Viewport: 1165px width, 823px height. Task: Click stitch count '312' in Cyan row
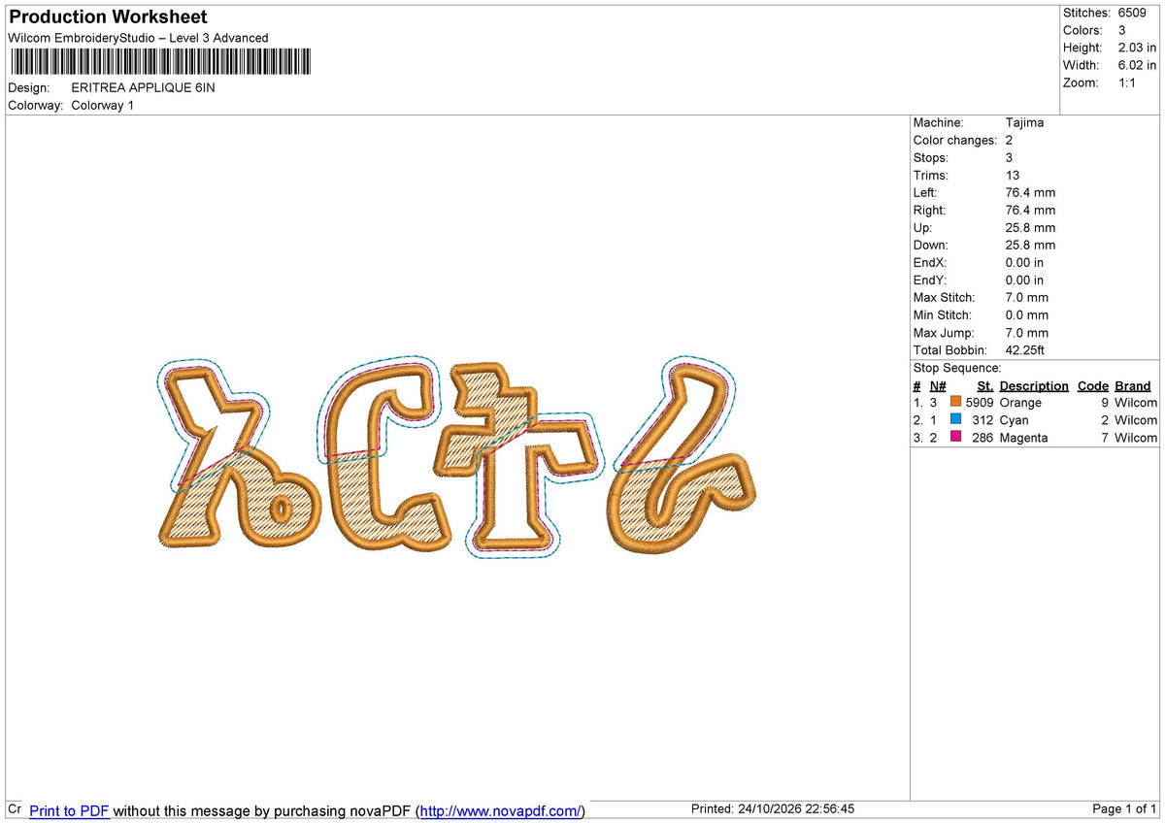pyautogui.click(x=982, y=419)
